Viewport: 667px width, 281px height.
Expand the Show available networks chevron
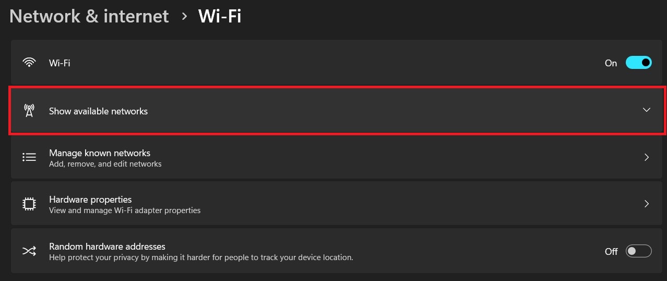click(647, 110)
